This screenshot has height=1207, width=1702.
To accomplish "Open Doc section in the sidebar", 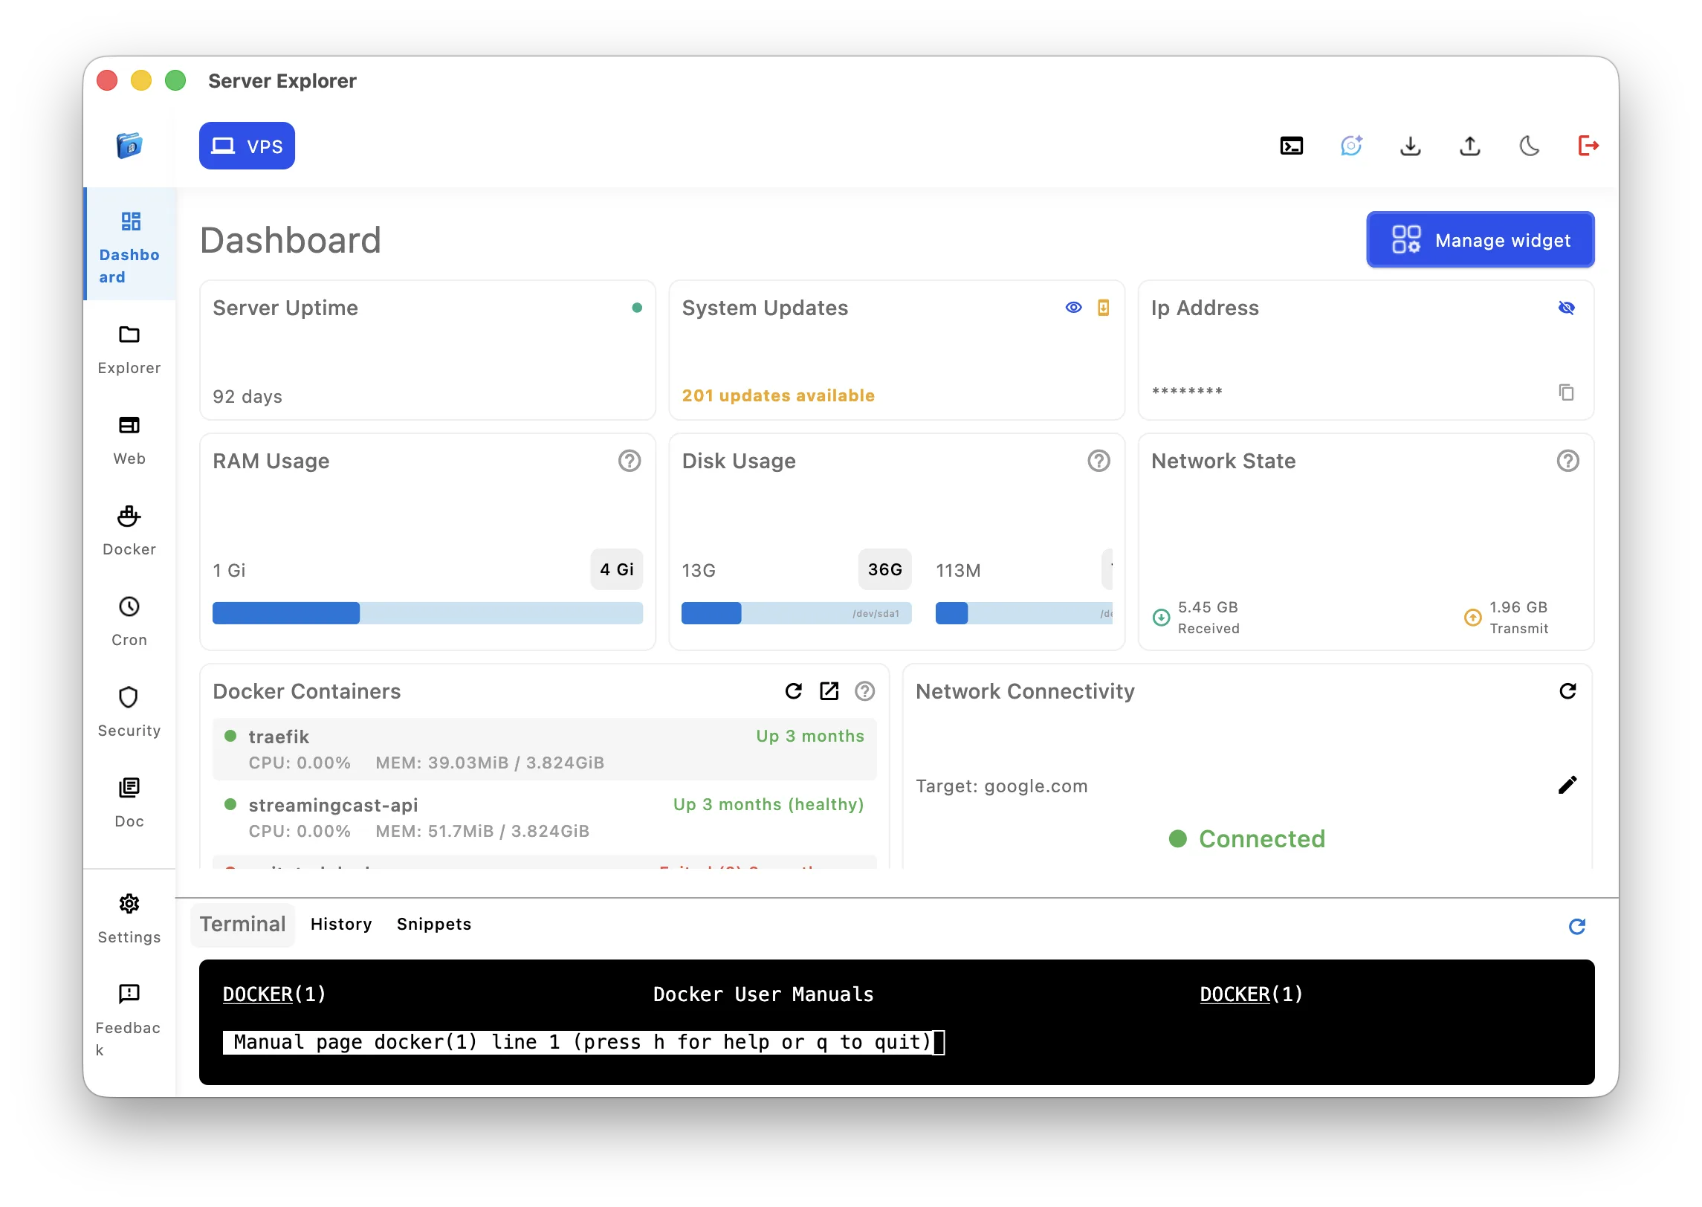I will (x=129, y=803).
